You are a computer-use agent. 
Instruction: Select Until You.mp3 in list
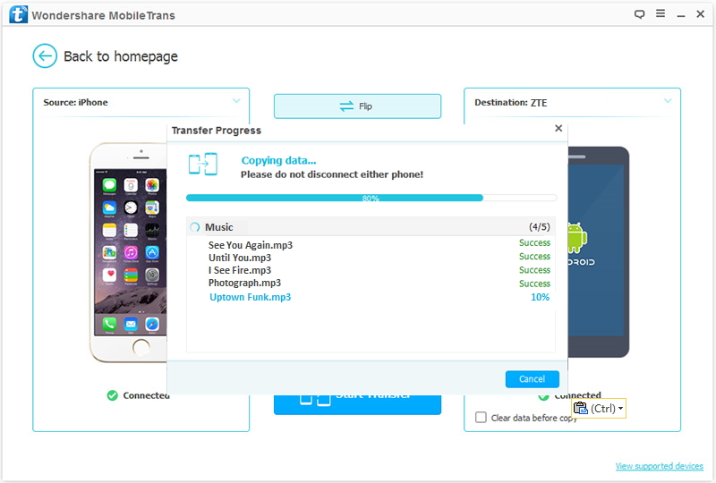click(240, 258)
